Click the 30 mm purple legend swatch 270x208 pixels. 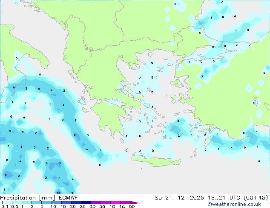[x=96, y=202]
